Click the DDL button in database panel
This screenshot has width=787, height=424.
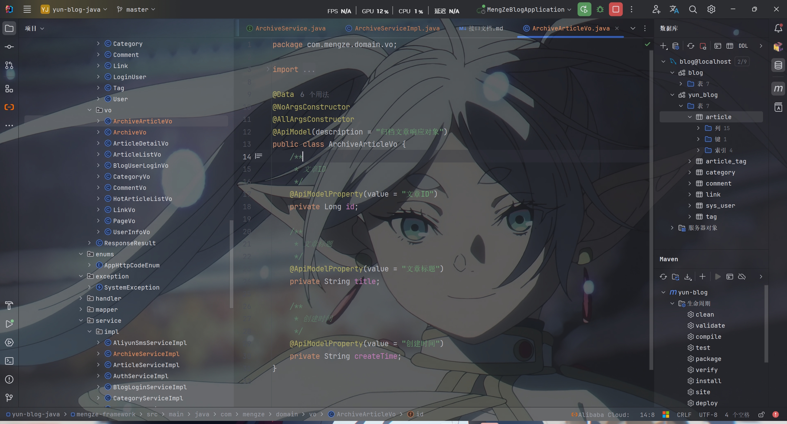(x=743, y=46)
